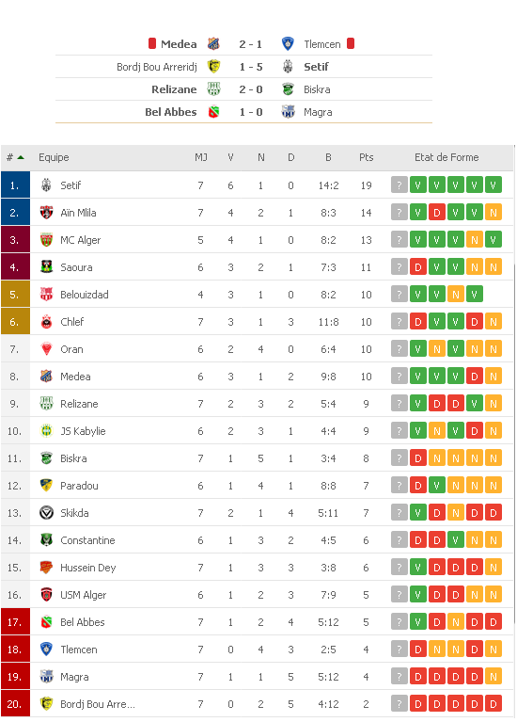Click the grey question mark badge for Oran
This screenshot has width=517, height=722.
(x=399, y=349)
